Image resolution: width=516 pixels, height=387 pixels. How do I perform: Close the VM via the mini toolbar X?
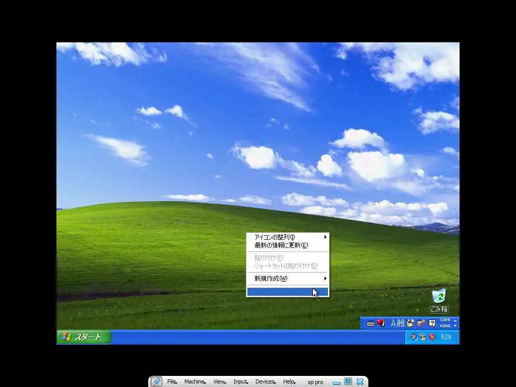[360, 382]
